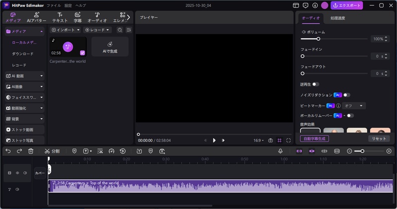This screenshot has width=397, height=209.
Task: Expand the 背景 sidebar section
Action: pyautogui.click(x=24, y=119)
